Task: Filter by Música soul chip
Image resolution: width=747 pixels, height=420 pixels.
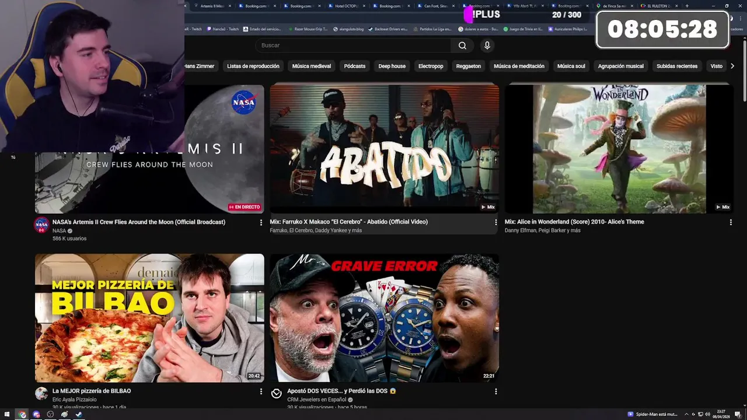Action: (571, 66)
